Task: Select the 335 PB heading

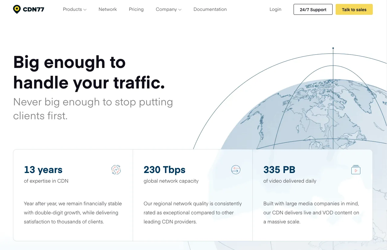Action: point(279,170)
